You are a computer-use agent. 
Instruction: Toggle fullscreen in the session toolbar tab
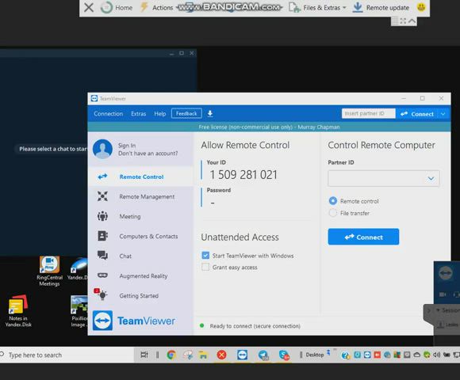pos(403,21)
